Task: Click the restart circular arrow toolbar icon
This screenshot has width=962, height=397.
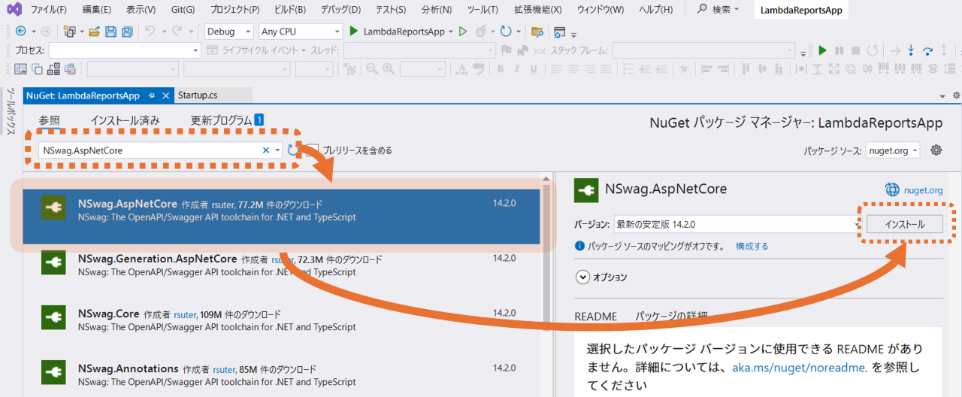Action: pyautogui.click(x=506, y=32)
